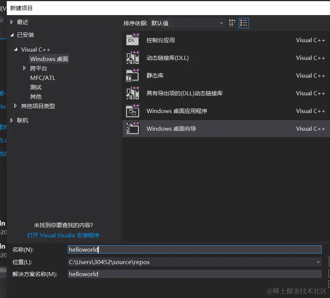Click Visual C++ label on 静态库 row
The image size is (330, 298).
click(x=310, y=76)
